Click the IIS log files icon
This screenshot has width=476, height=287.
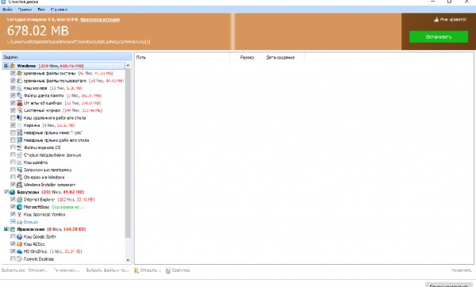coord(20,147)
